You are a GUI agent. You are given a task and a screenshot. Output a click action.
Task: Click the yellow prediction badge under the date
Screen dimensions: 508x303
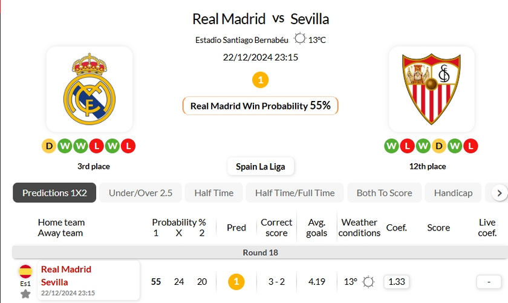tap(260, 80)
